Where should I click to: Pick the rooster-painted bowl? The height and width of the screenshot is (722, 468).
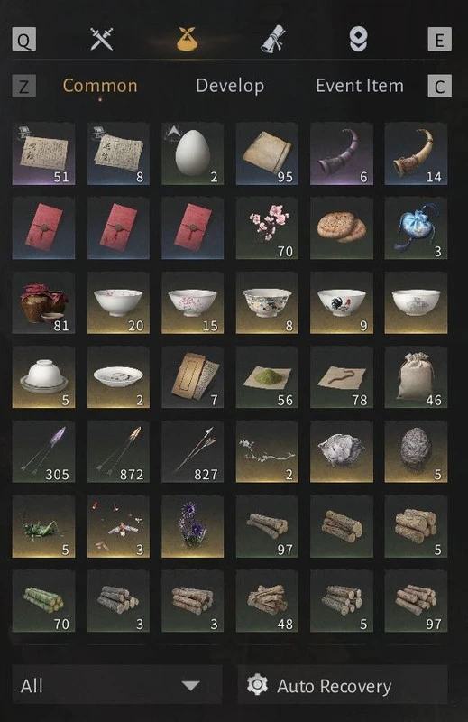point(342,302)
